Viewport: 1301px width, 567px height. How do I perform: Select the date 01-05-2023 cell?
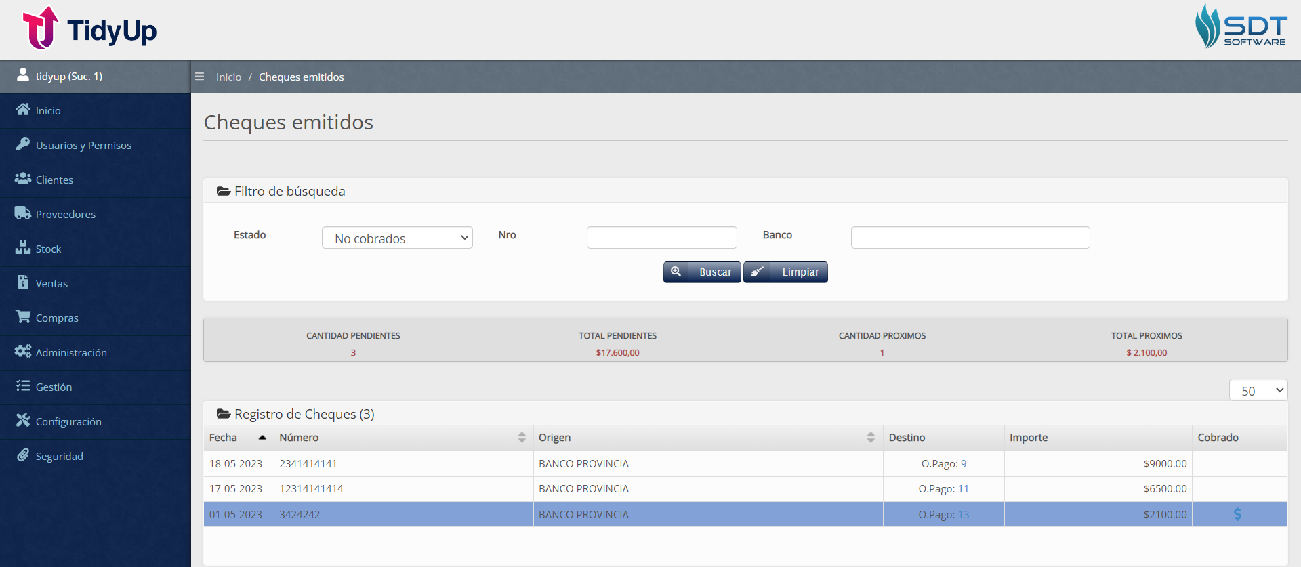pos(239,514)
